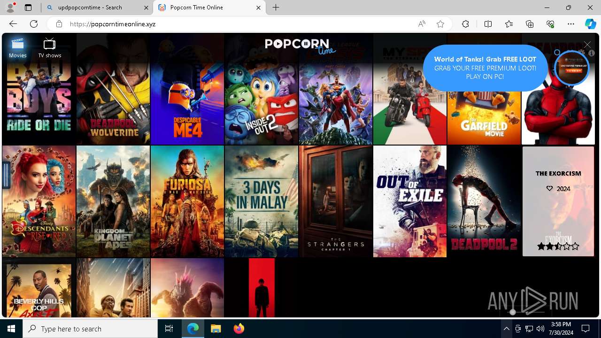Open network status in tray
The image size is (601, 338).
click(529, 329)
